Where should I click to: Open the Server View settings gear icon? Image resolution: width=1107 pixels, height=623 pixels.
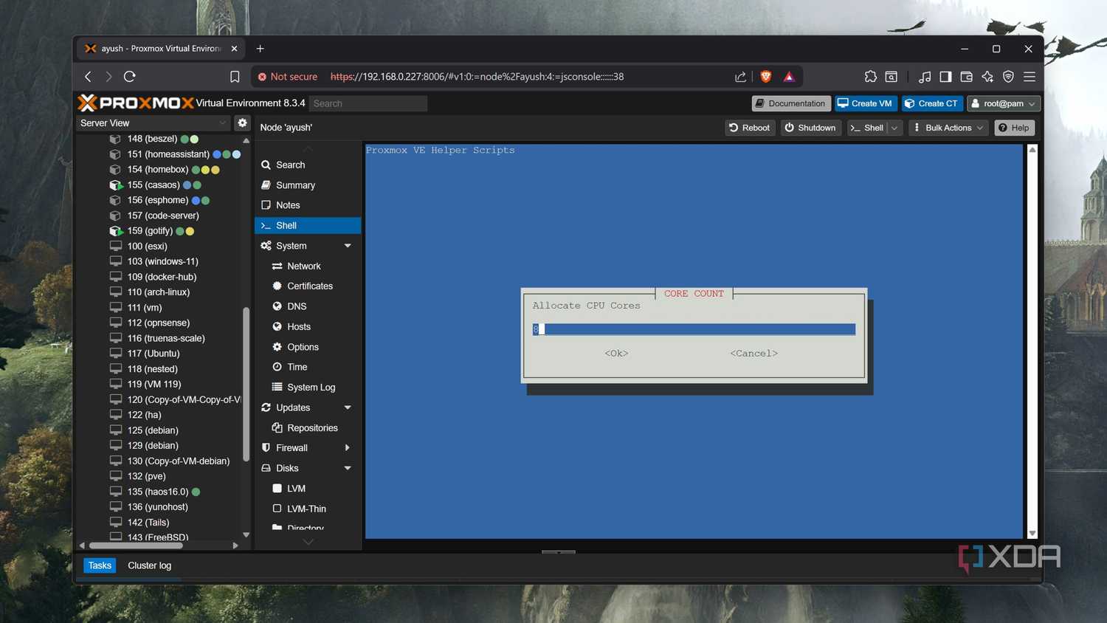242,123
